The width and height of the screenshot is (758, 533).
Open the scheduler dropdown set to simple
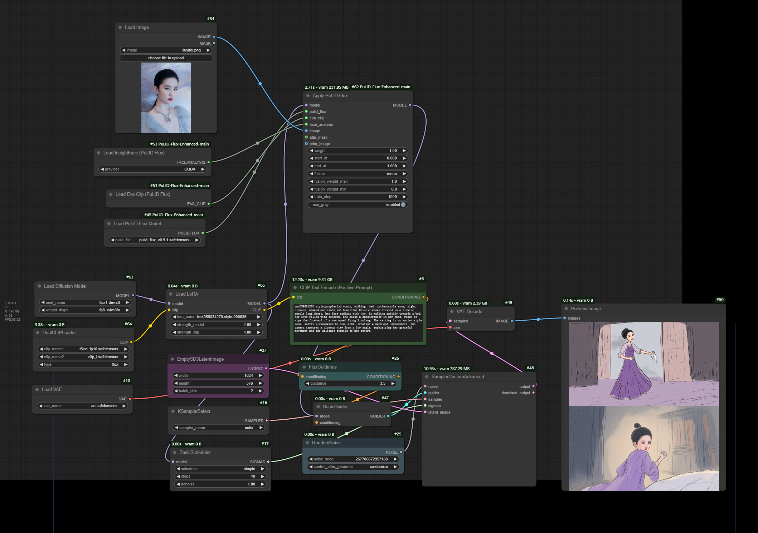click(220, 468)
